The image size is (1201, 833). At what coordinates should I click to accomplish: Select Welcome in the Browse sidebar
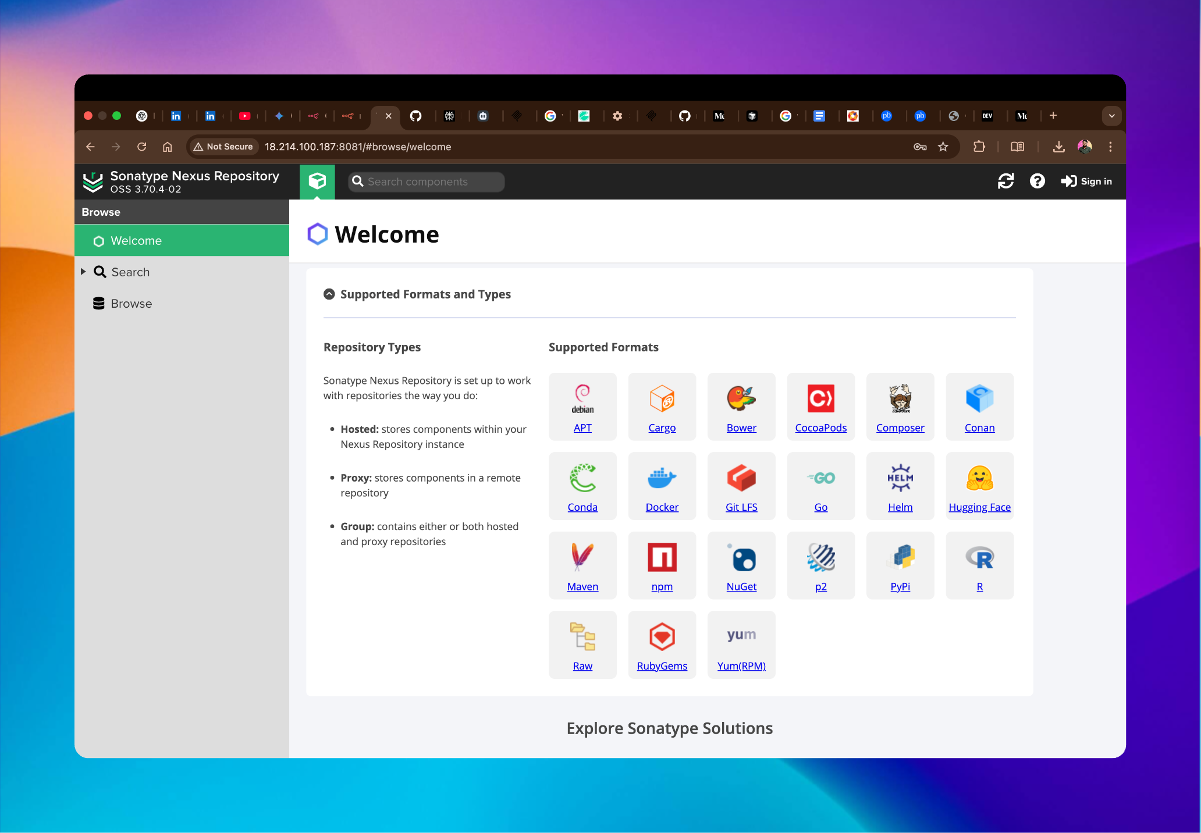click(182, 240)
